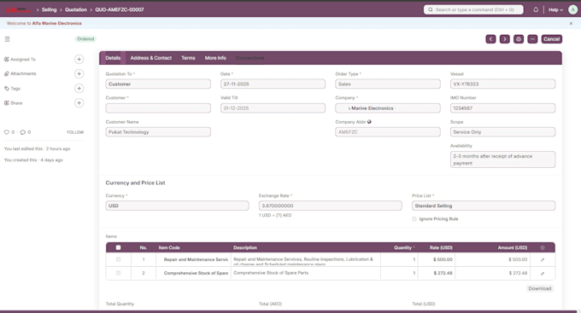
Task: Click the Ordered status badge
Action: [85, 39]
